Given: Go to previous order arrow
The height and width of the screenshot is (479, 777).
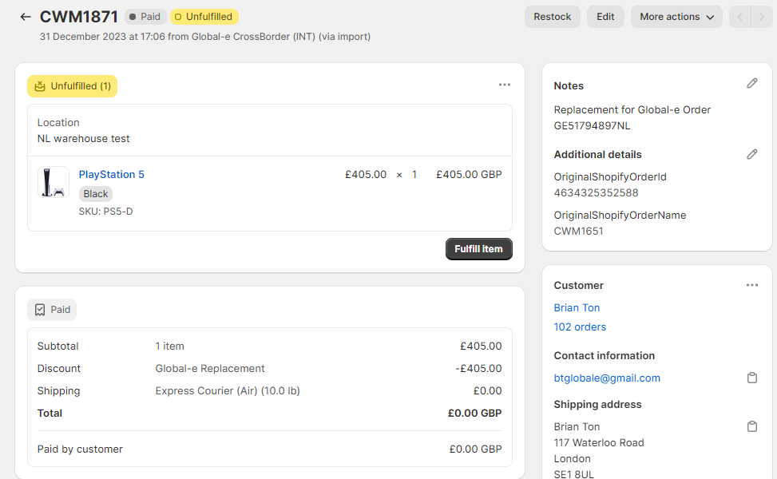Looking at the screenshot, I should point(740,17).
